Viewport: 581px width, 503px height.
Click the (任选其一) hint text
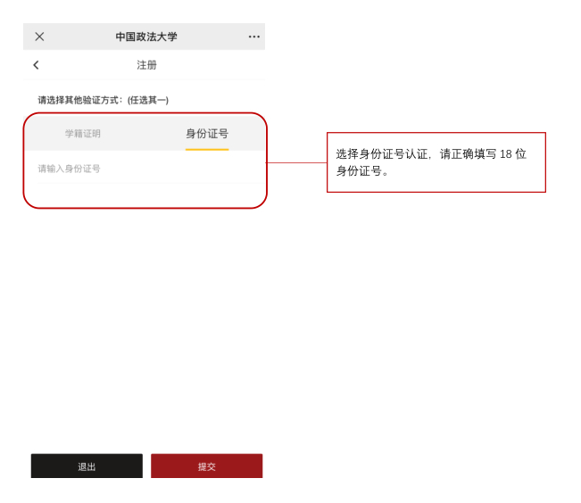point(148,100)
